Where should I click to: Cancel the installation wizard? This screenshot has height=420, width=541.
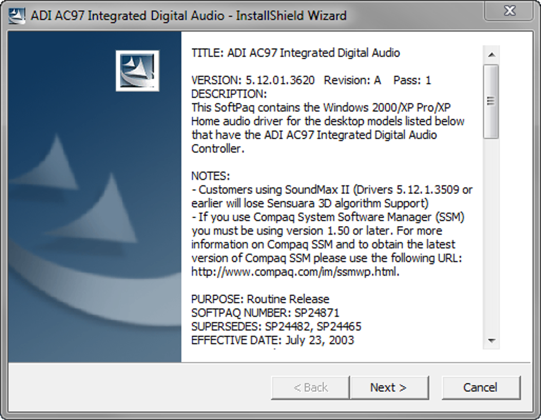(481, 388)
